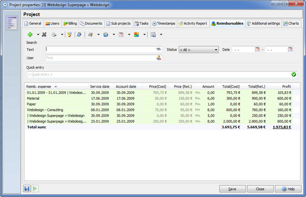Click the green play arrow icon at bottom left
The width and height of the screenshot is (306, 197).
35,189
